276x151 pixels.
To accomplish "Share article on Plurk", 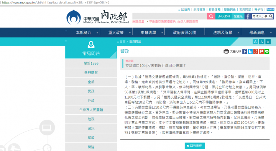I will 261,52.
